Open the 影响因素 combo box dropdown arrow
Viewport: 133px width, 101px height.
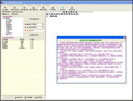click(x=43, y=24)
